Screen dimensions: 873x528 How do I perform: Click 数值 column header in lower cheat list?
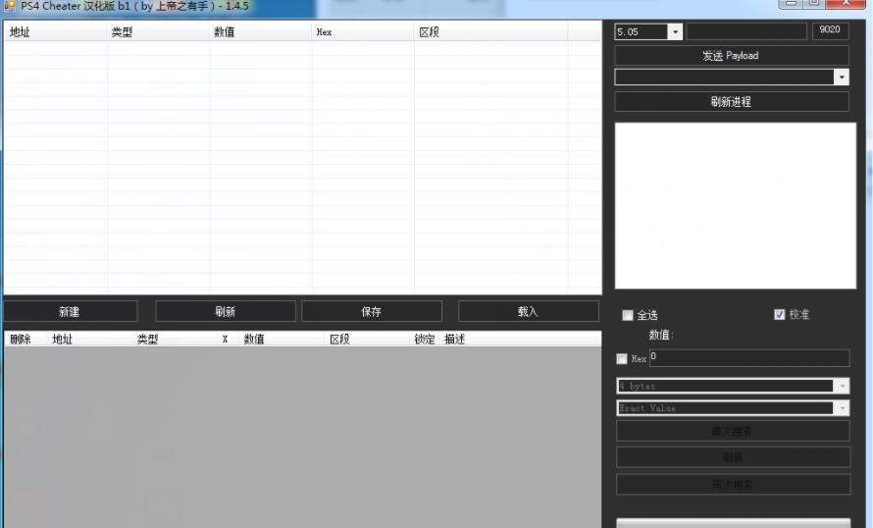coord(282,340)
